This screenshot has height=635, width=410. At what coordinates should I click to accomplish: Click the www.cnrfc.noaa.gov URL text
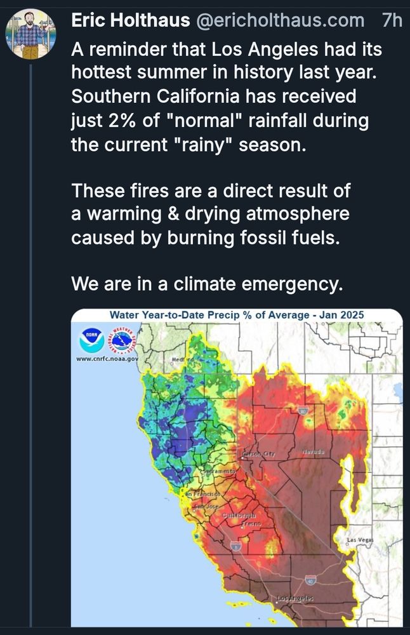click(107, 359)
